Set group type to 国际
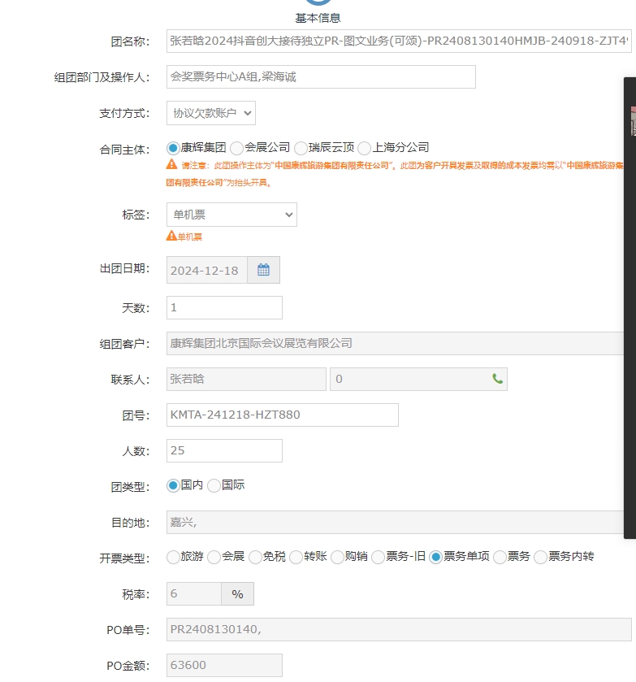Screen dimensions: 636x682 (x=214, y=485)
